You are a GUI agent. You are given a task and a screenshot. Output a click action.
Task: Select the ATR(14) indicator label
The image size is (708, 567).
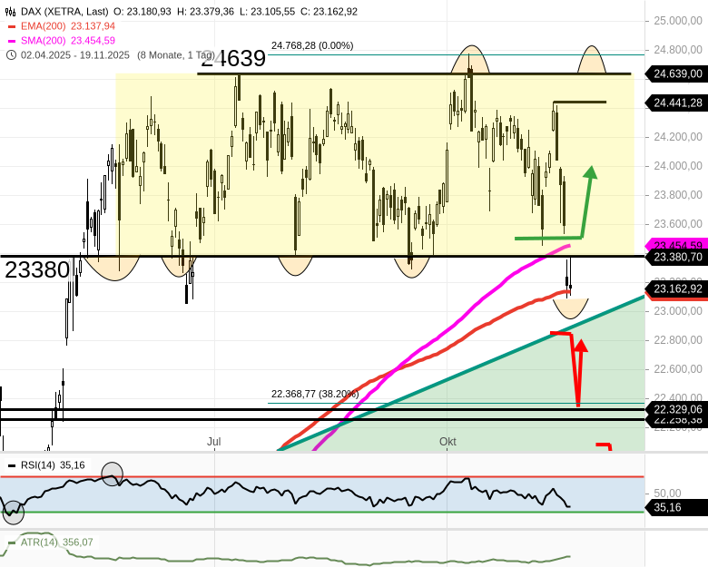[x=39, y=543]
